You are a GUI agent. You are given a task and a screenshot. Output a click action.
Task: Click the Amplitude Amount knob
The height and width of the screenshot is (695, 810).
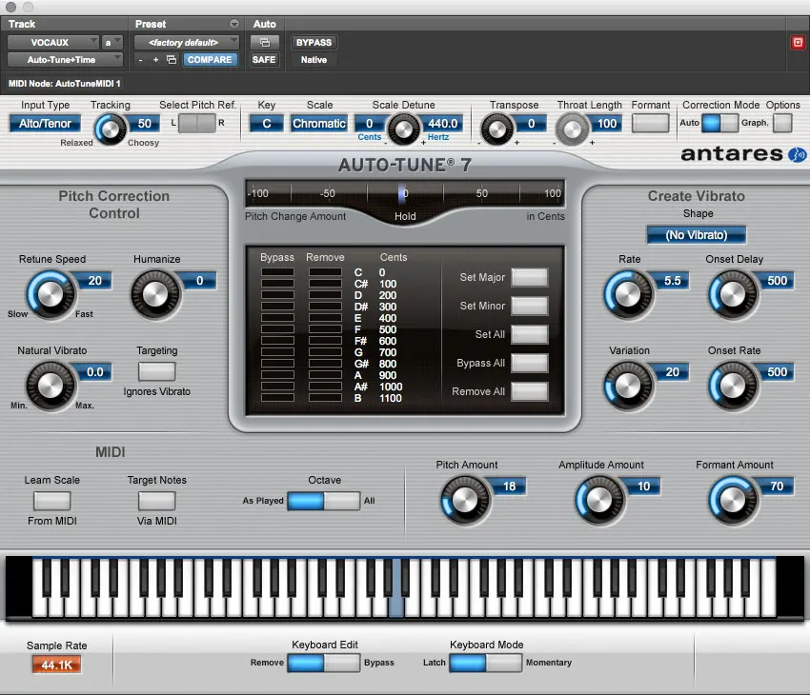(x=599, y=501)
